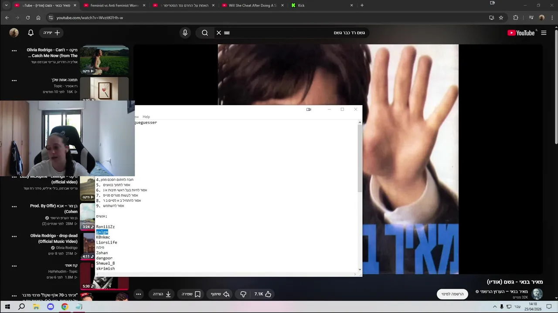Open options for קח אותי video
Viewport: 558px width, 313px height.
[14, 266]
